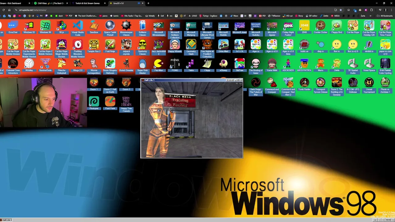Open the Sandbox game icon
Screen dimensions: 395x222
click(94, 27)
